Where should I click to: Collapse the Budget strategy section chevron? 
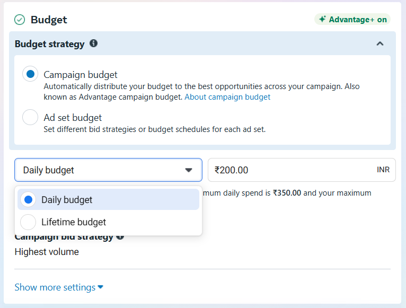coord(380,43)
